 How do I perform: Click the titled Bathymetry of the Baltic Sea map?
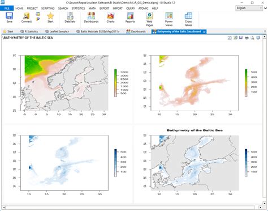[x=195, y=163]
